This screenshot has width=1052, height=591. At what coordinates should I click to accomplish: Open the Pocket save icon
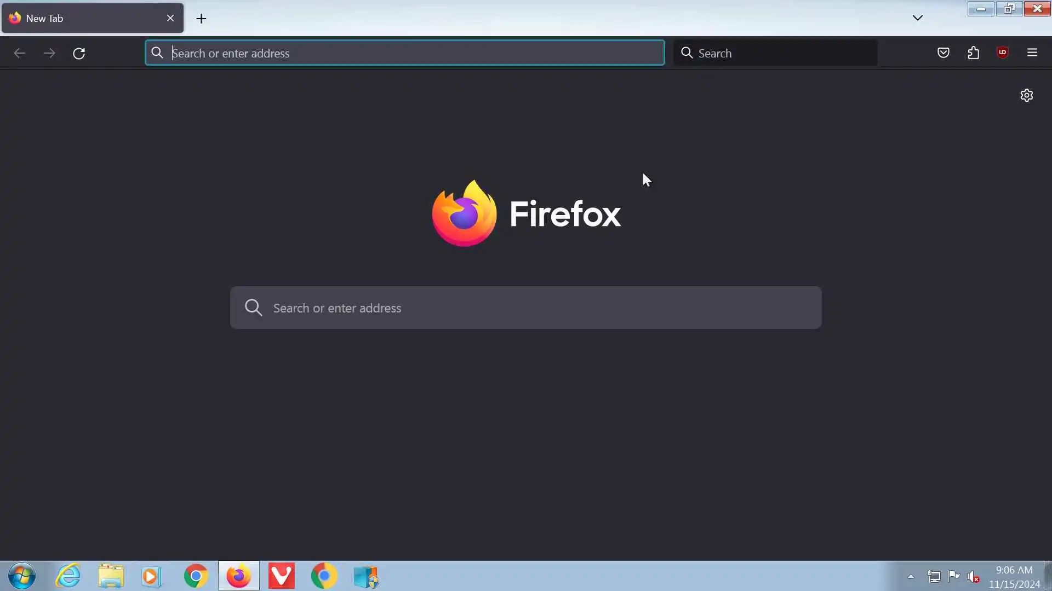click(x=943, y=53)
